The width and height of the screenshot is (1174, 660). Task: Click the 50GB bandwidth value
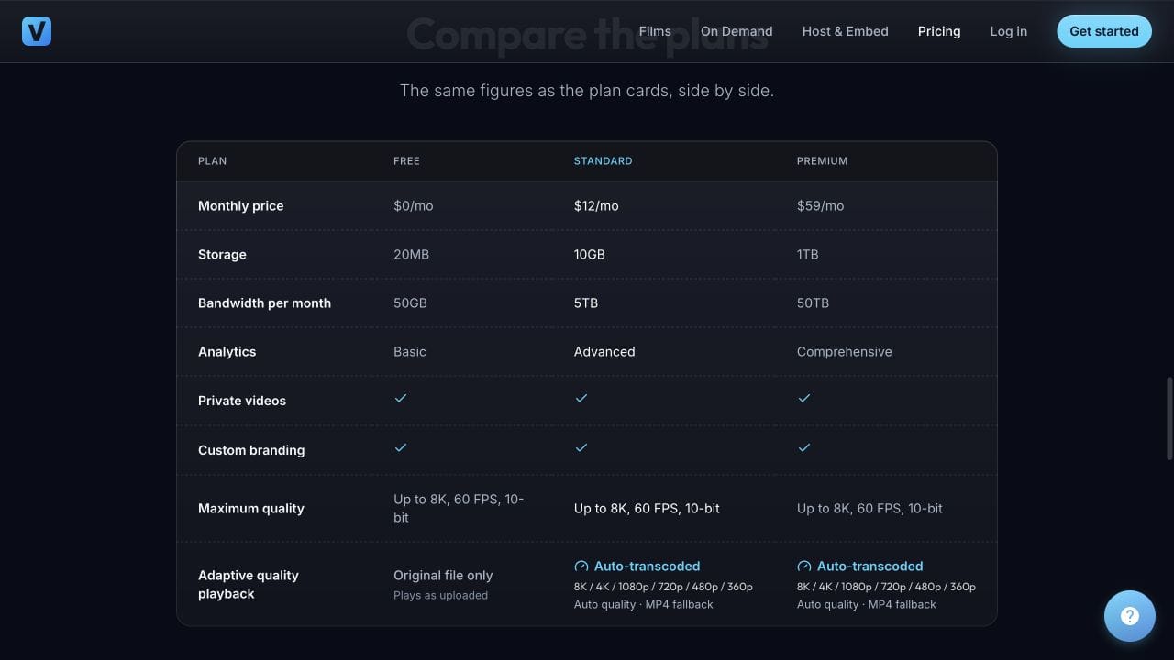[x=410, y=303]
